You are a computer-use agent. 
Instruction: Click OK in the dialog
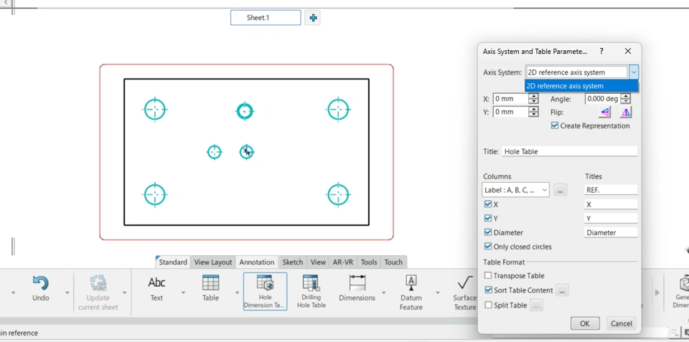(x=585, y=323)
